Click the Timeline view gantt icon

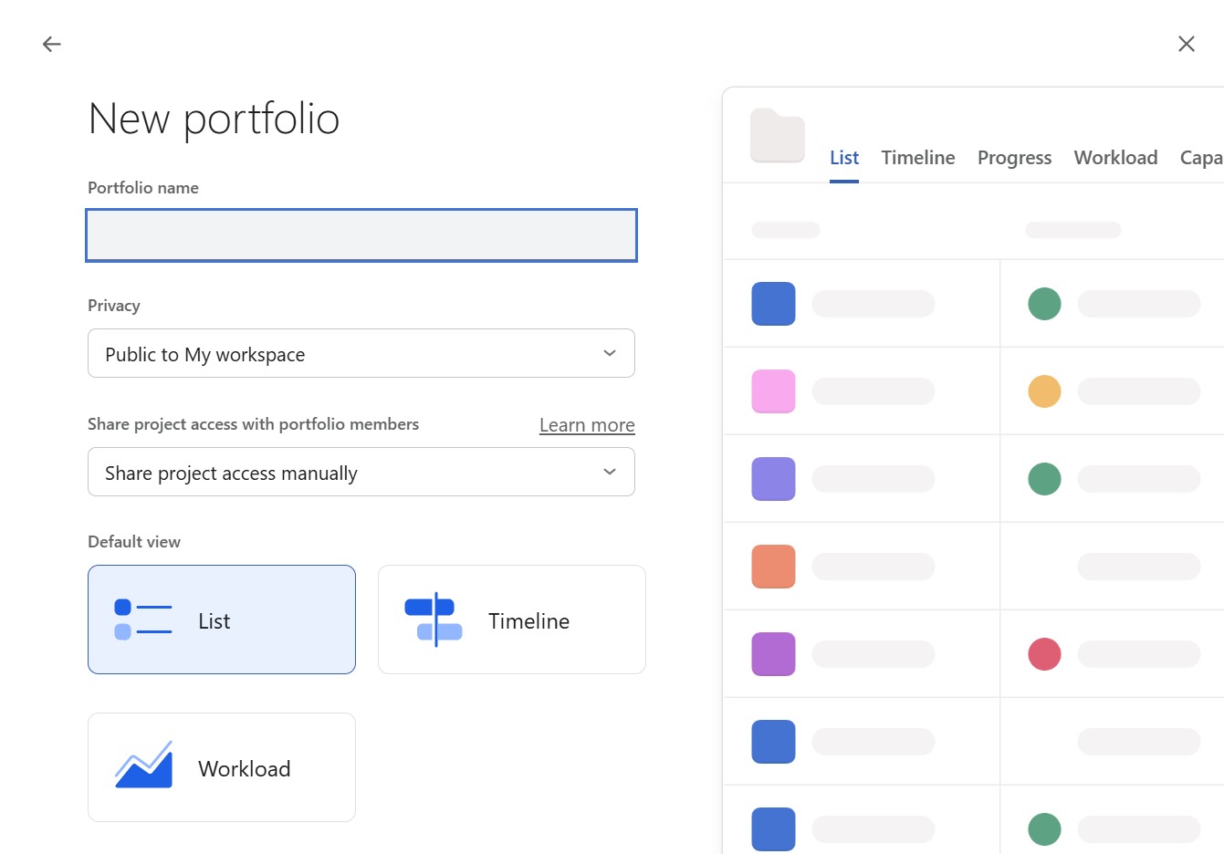point(434,620)
